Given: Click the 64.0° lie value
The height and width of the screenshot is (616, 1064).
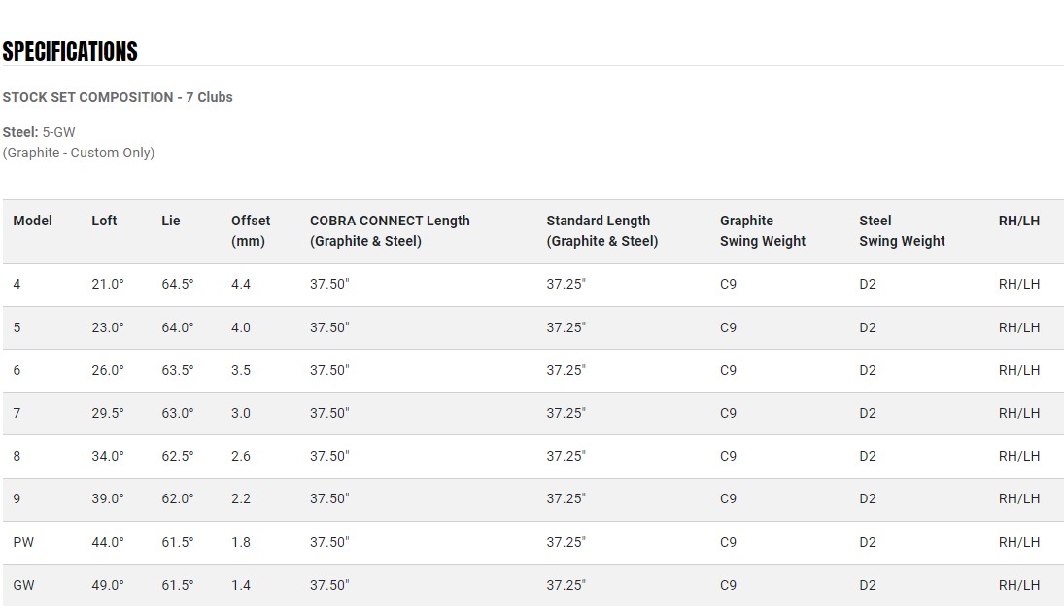Looking at the screenshot, I should [x=178, y=327].
